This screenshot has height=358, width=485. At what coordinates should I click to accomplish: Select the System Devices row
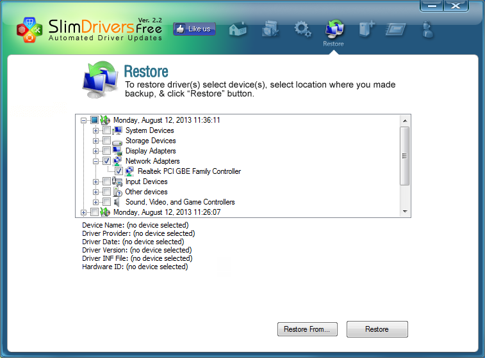[150, 130]
